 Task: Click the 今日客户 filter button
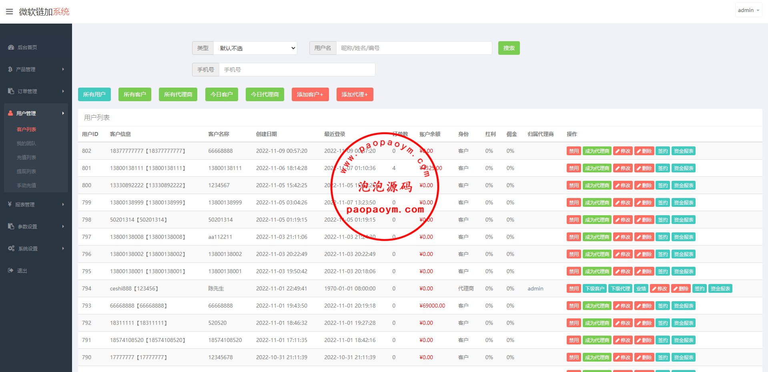222,94
